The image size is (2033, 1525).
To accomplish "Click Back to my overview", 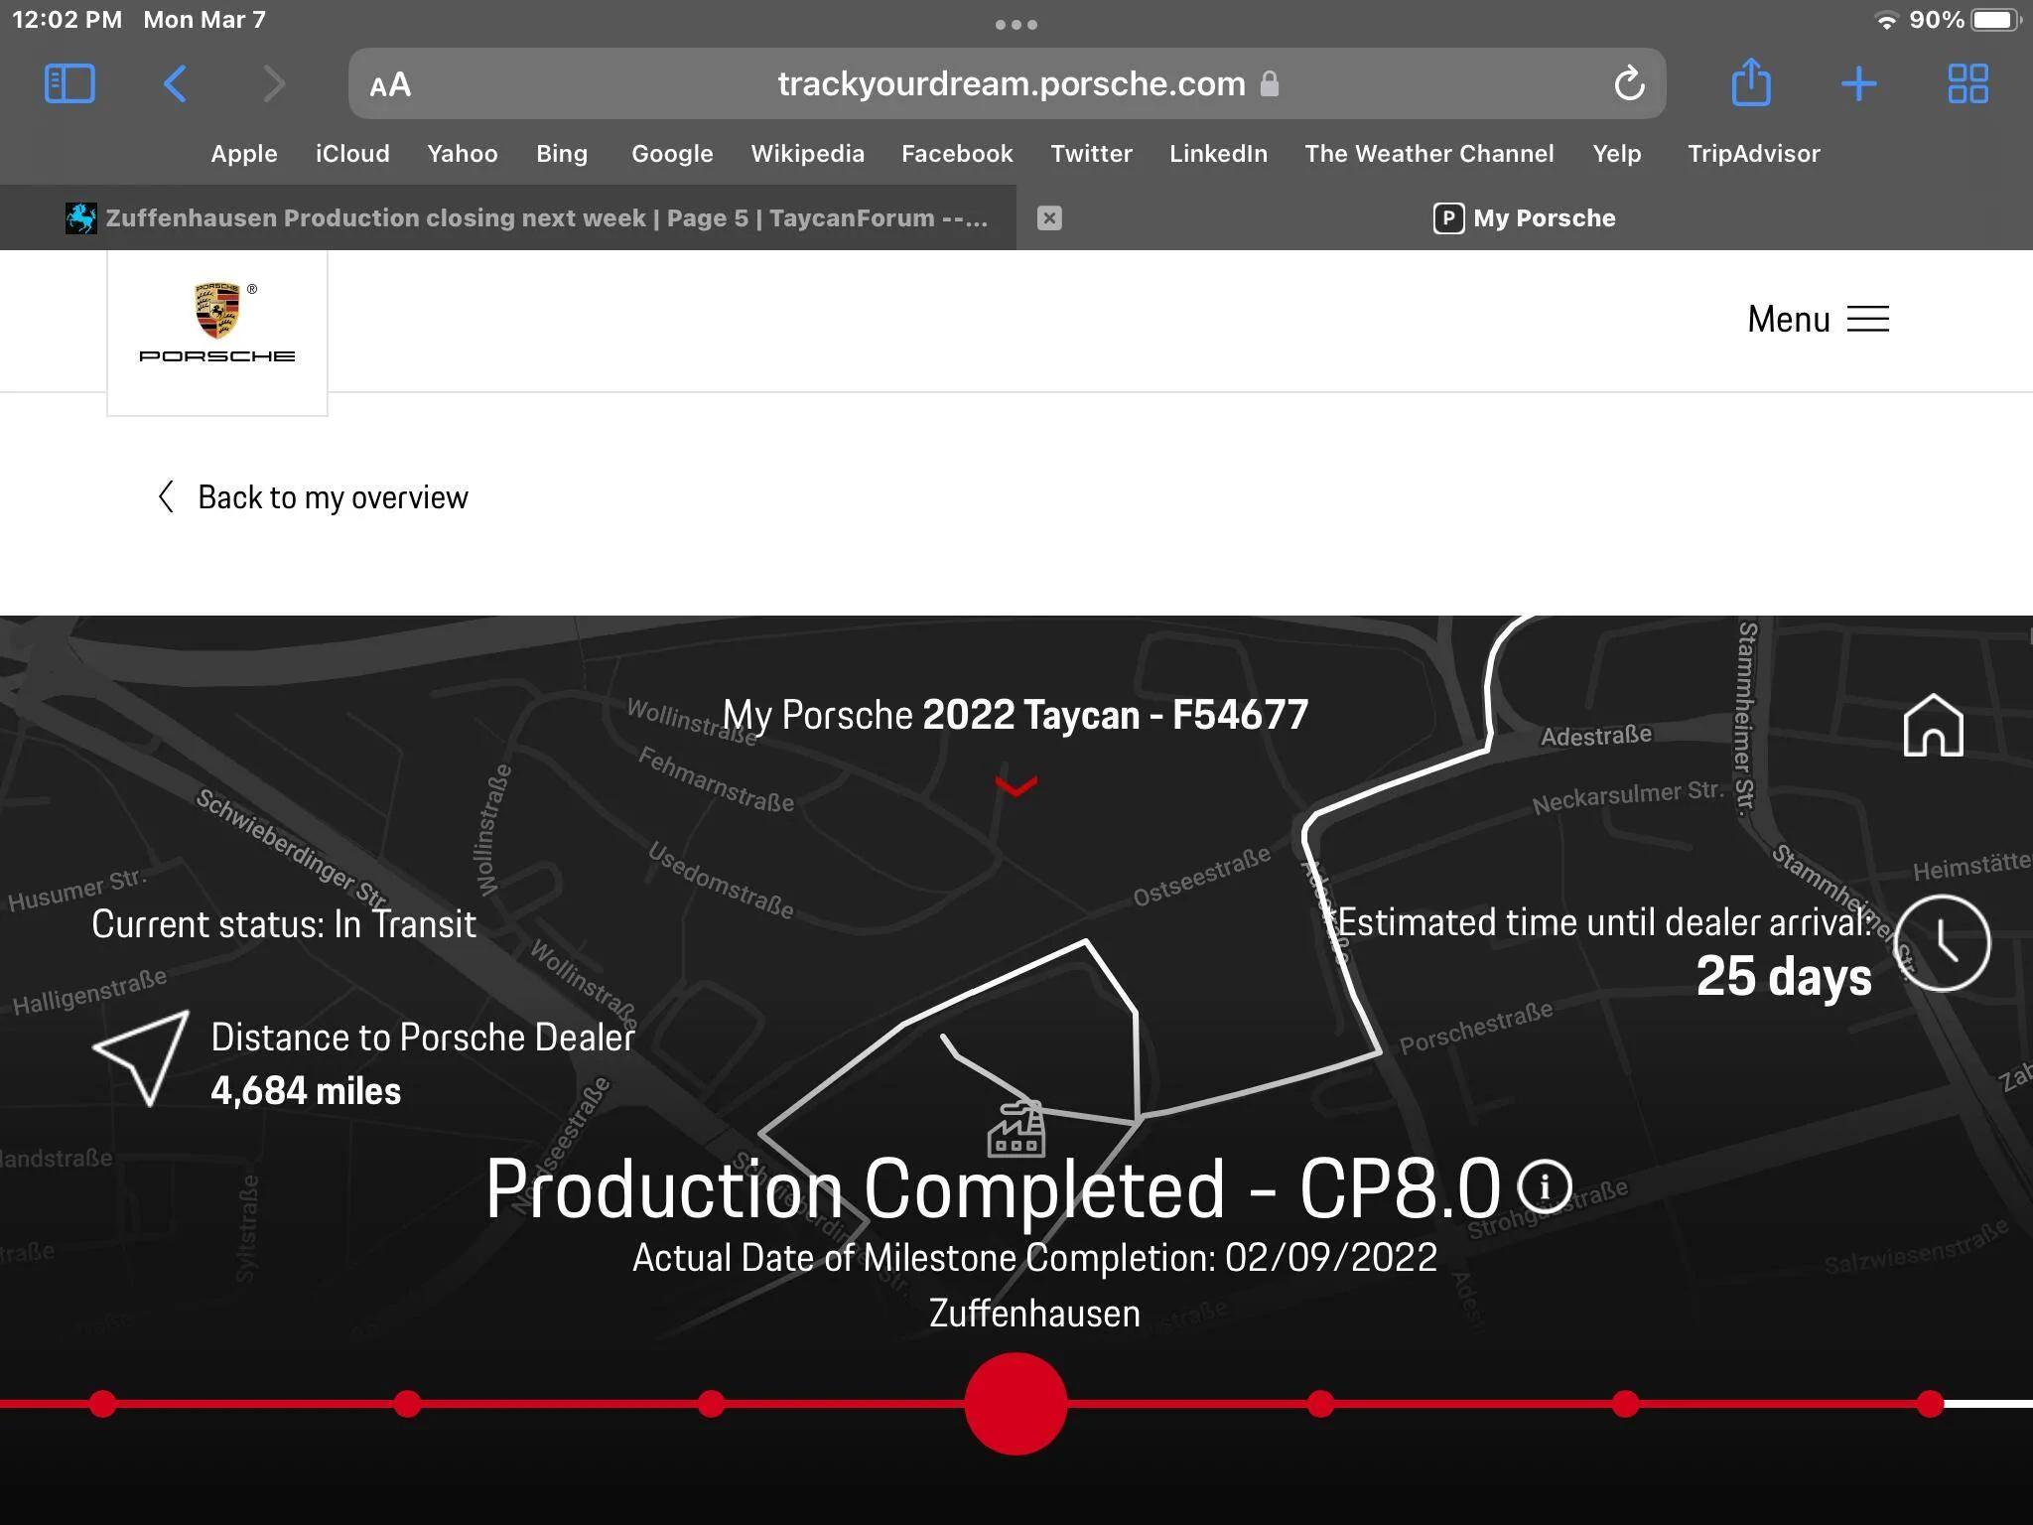I will coord(314,496).
